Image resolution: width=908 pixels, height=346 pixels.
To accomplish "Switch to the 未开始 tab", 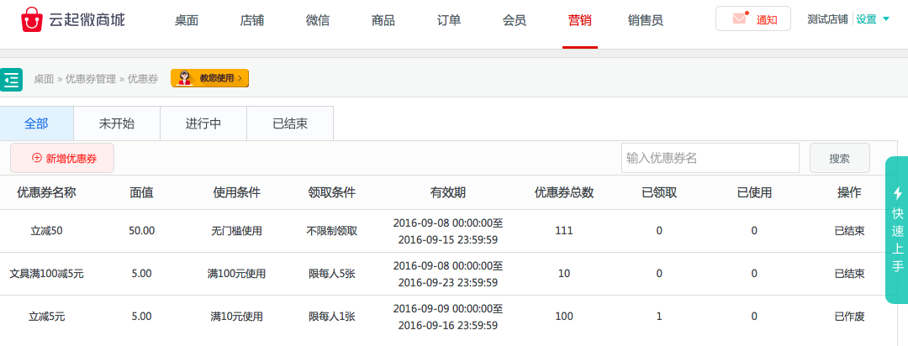I will point(116,123).
